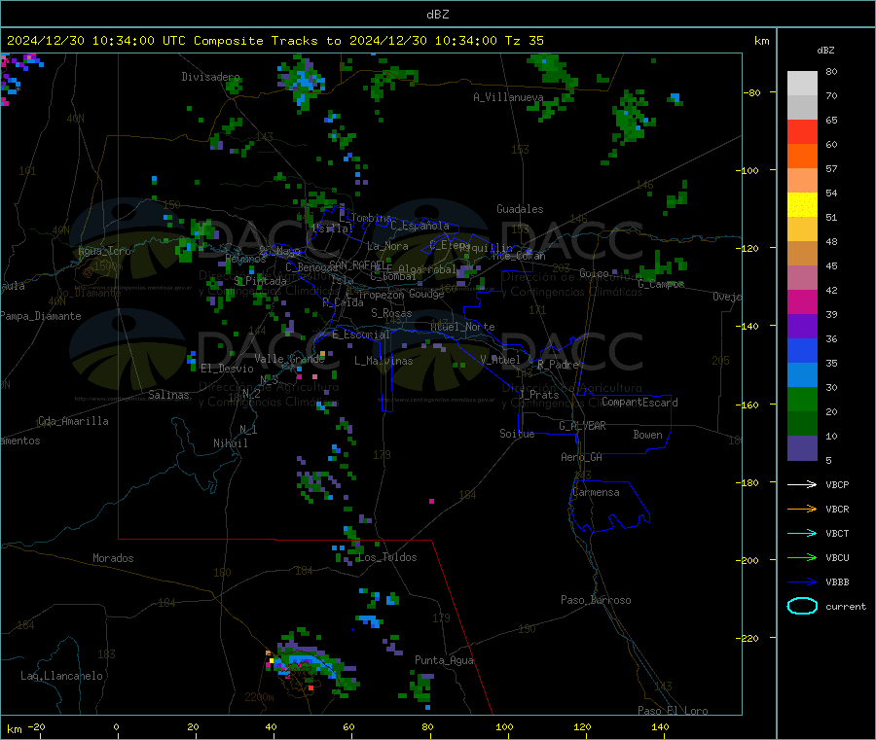876x740 pixels.
Task: Click the bright green 30 dBZ color swatch
Action: pos(802,399)
